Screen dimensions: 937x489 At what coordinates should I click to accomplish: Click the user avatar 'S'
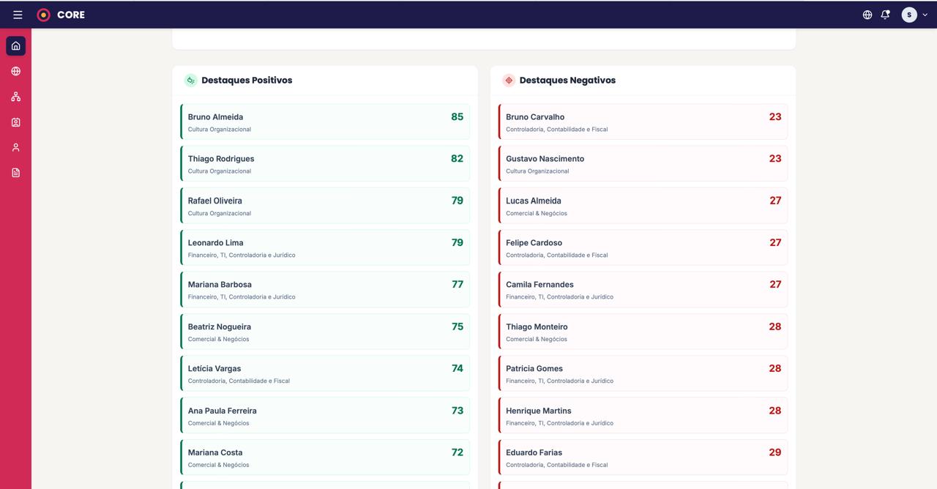[909, 15]
